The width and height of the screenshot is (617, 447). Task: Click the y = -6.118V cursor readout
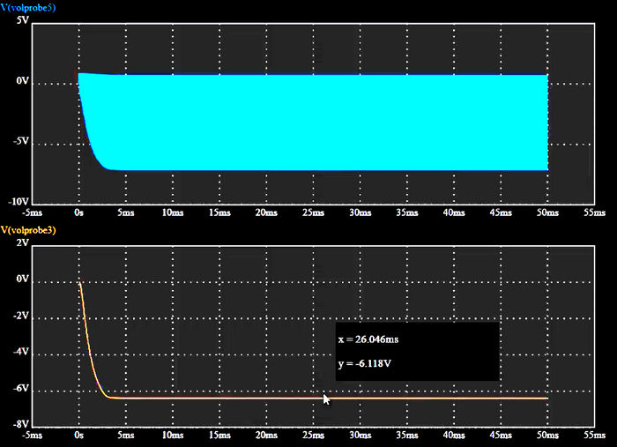[x=365, y=363]
